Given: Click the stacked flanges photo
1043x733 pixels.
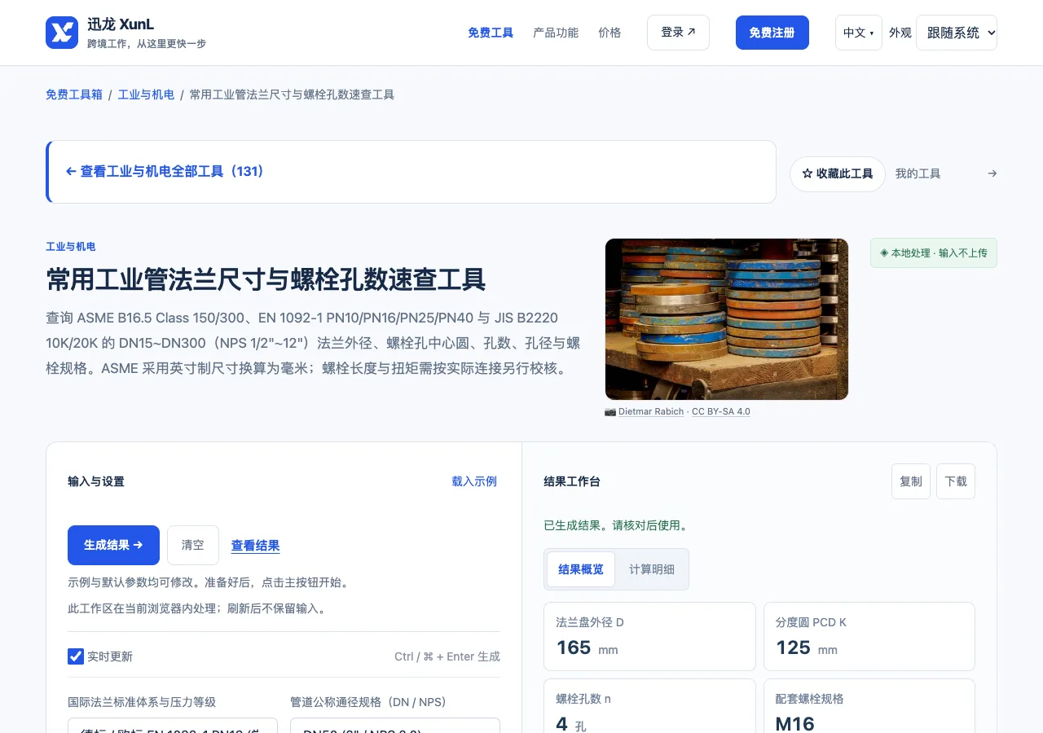Looking at the screenshot, I should [727, 319].
